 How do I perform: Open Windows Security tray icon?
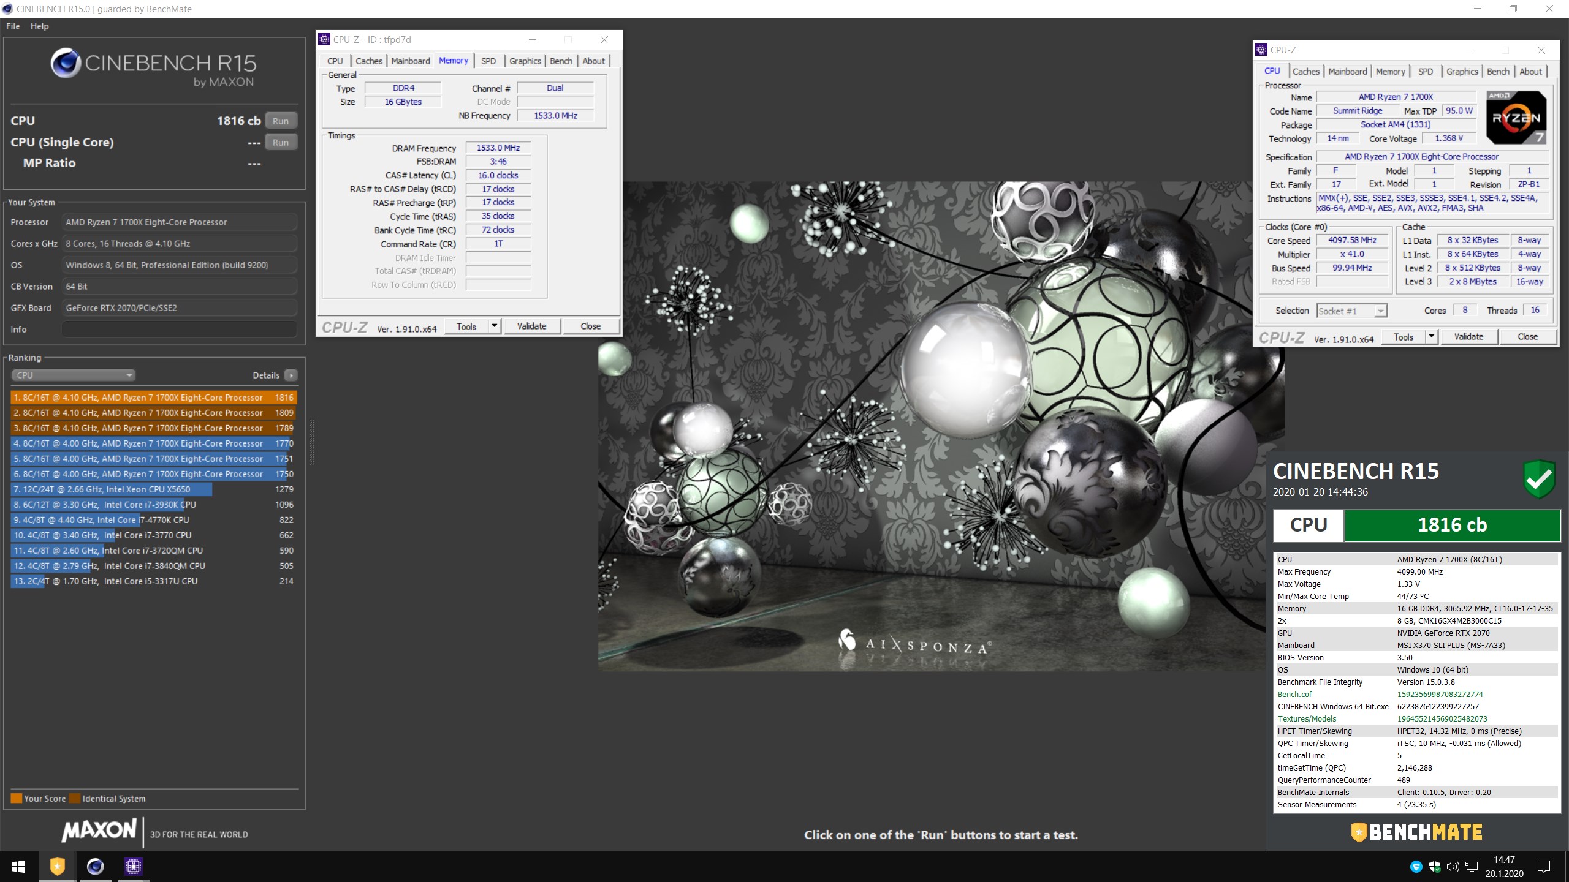[1435, 867]
